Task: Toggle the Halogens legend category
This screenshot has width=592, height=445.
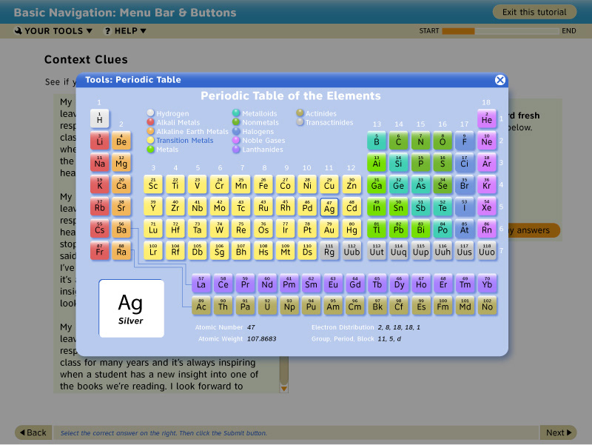Action: pyautogui.click(x=253, y=131)
